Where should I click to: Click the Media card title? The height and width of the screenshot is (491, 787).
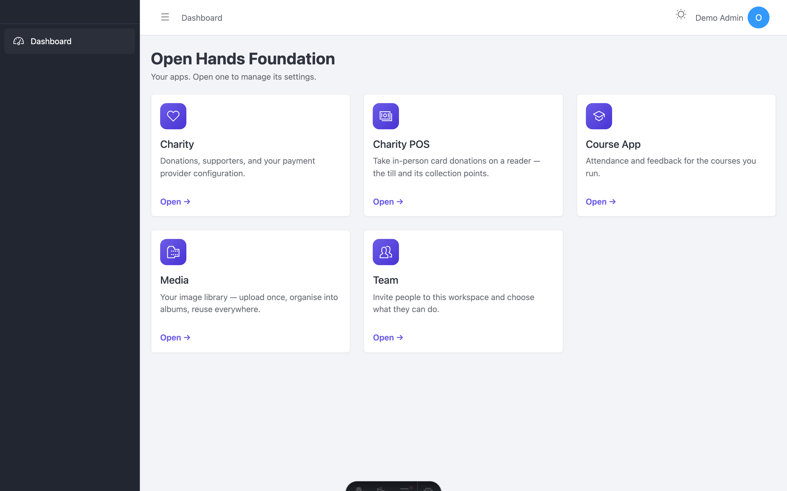(174, 280)
